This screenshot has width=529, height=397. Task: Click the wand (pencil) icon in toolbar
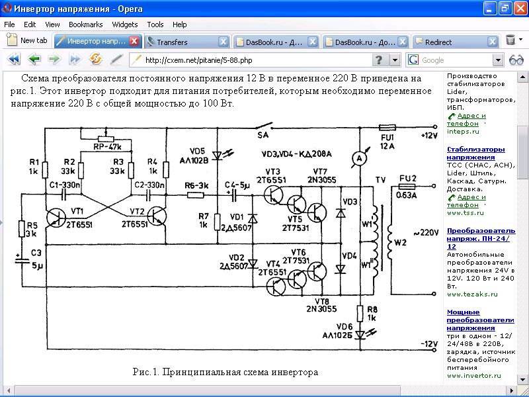(116, 60)
